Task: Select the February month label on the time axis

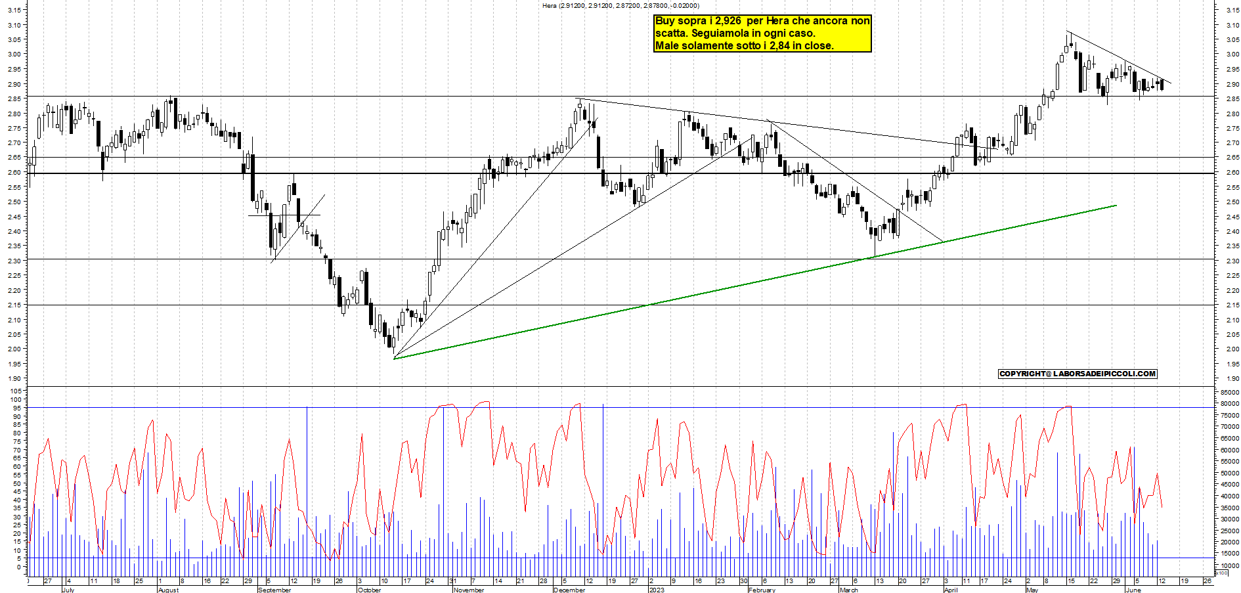Action: pos(762,590)
